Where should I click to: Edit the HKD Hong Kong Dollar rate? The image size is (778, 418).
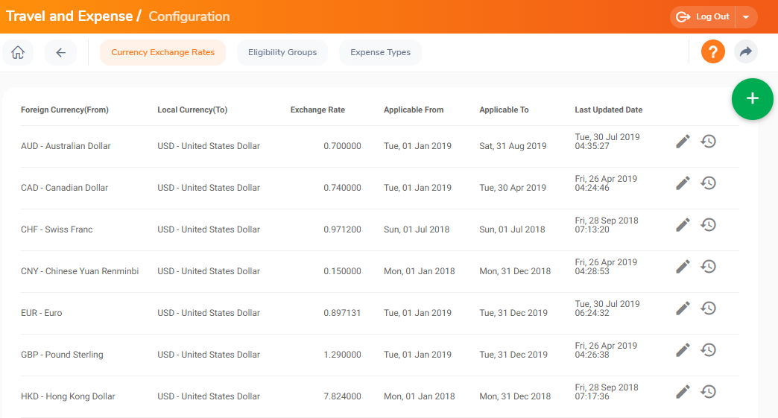(x=683, y=391)
